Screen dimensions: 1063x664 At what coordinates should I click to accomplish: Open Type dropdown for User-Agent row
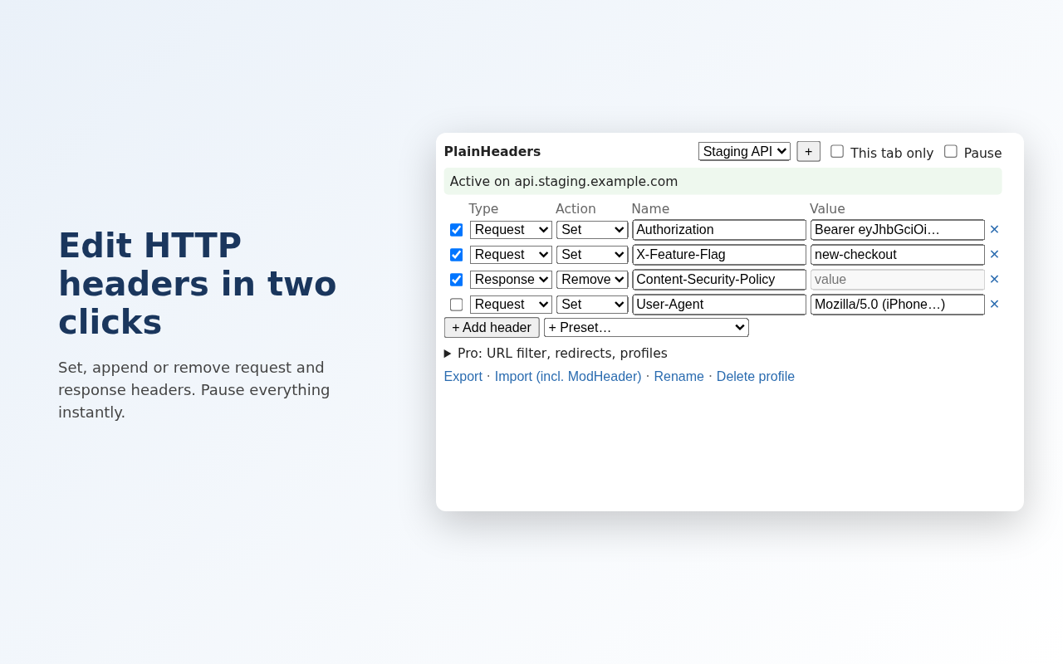point(511,305)
